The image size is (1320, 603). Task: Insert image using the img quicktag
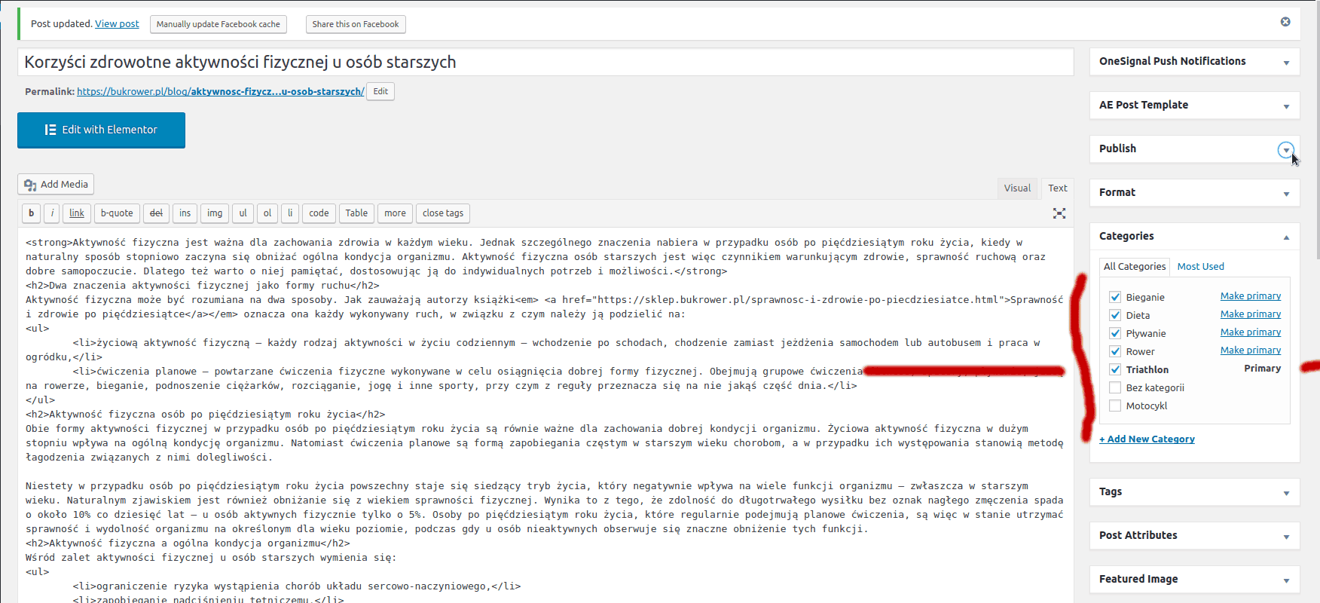coord(215,213)
